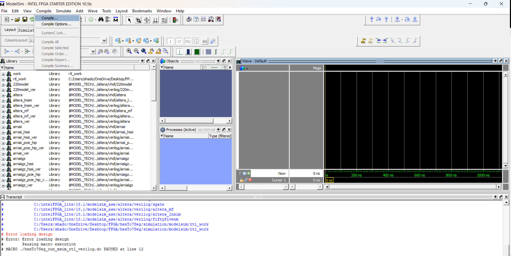Click Find Next Transition green arrow-right icon
This screenshot has width=511, height=256.
[x=385, y=41]
